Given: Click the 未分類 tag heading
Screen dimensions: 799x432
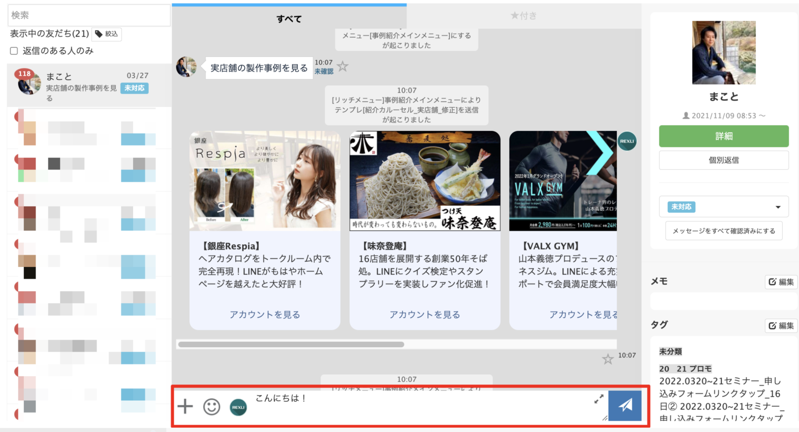Looking at the screenshot, I should (670, 351).
